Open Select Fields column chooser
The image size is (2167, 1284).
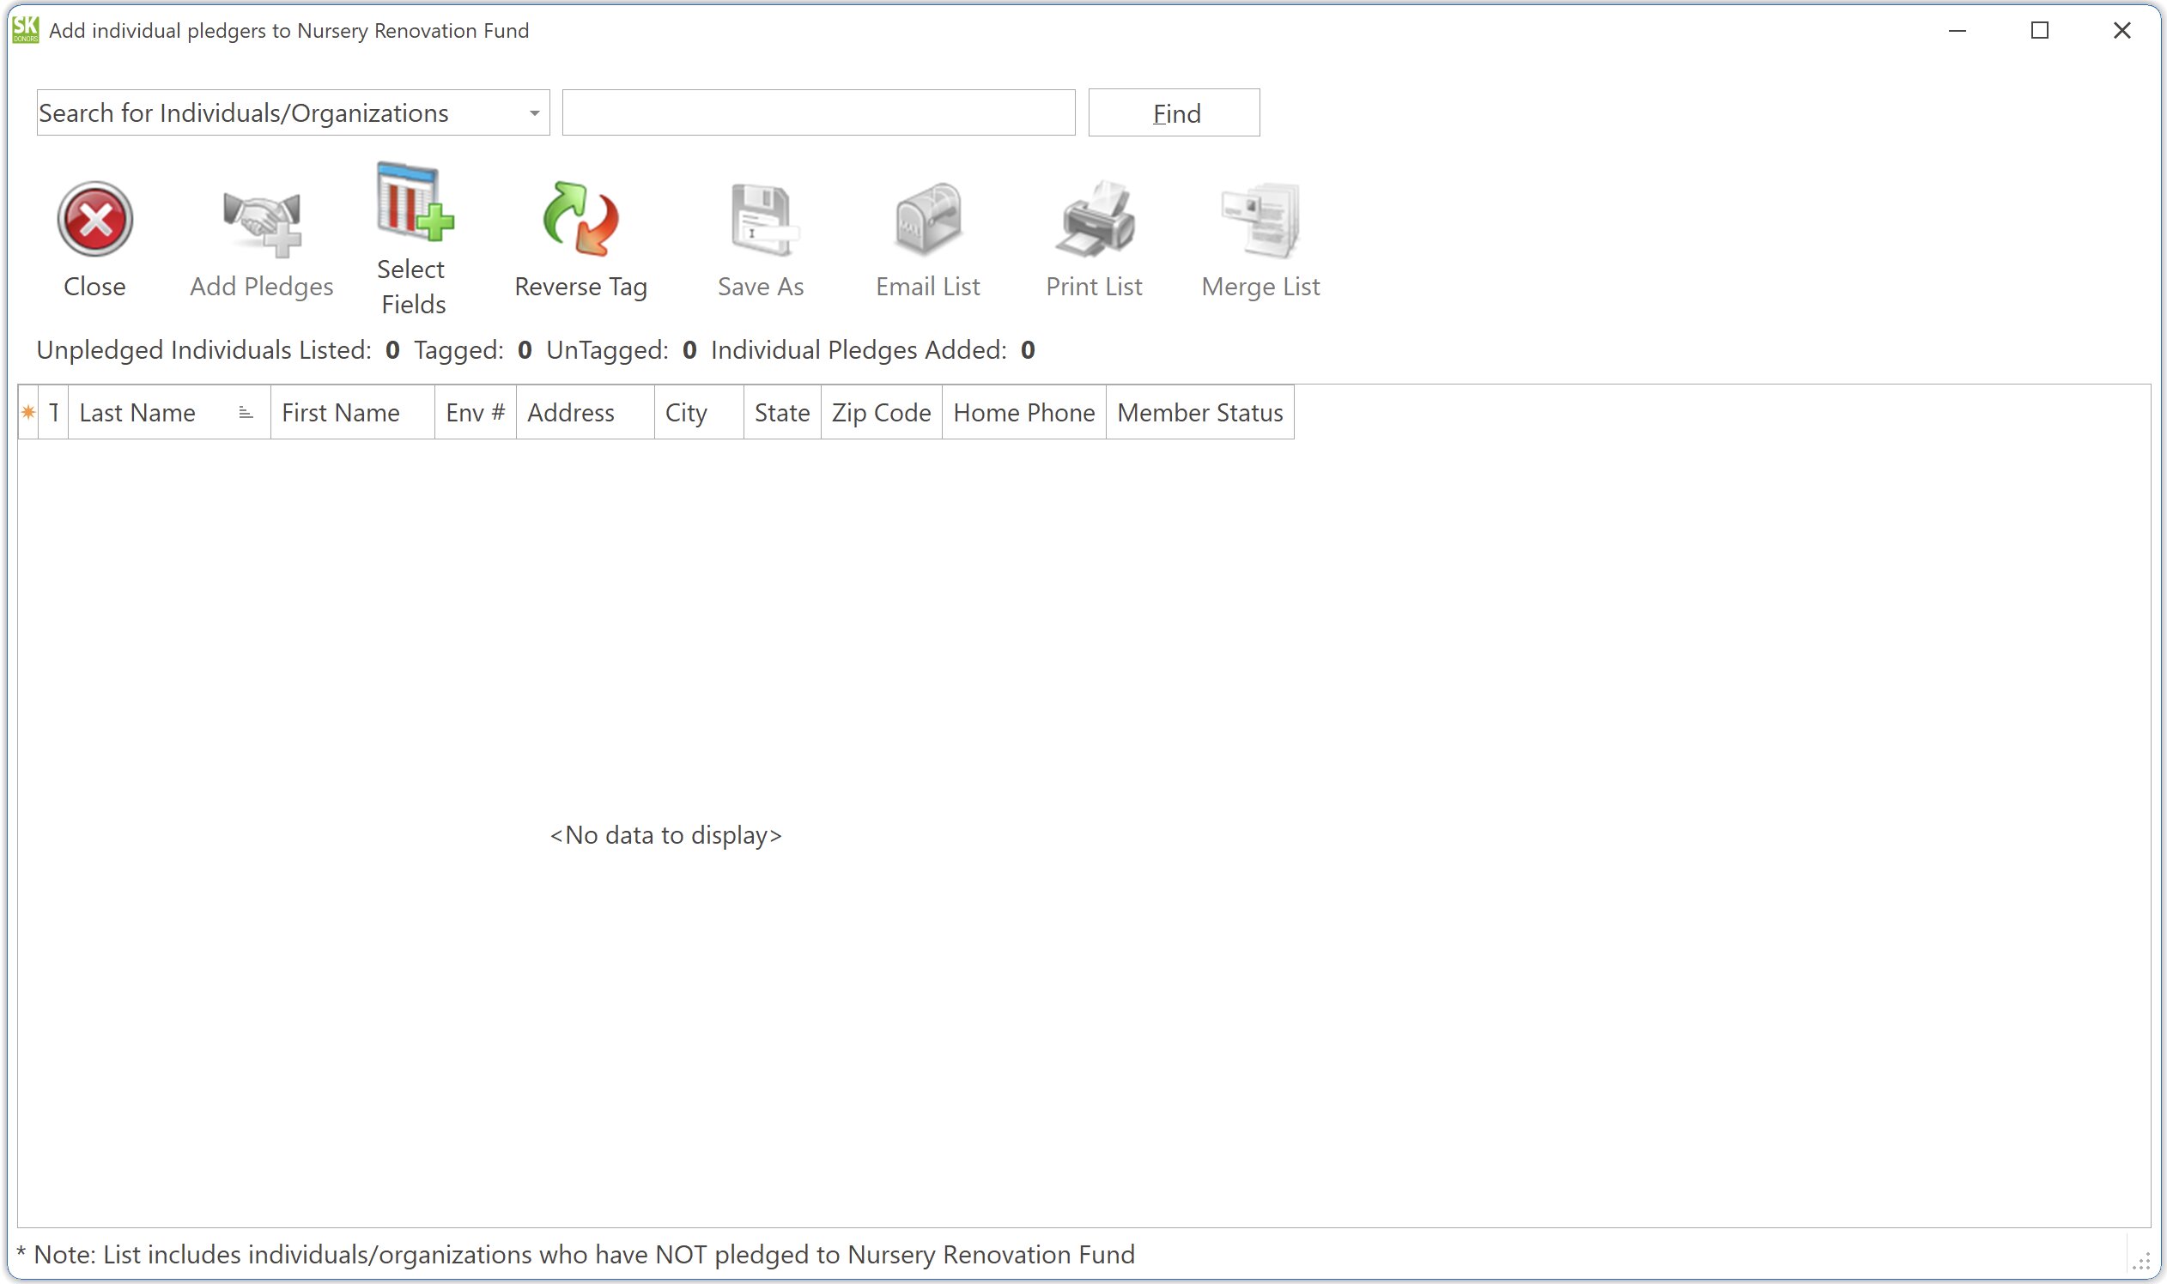[414, 203]
